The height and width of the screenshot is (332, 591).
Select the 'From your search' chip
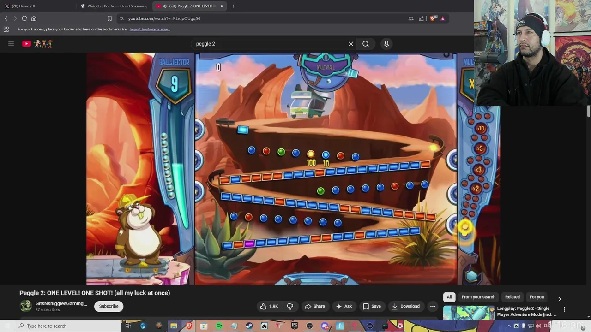tap(478, 297)
